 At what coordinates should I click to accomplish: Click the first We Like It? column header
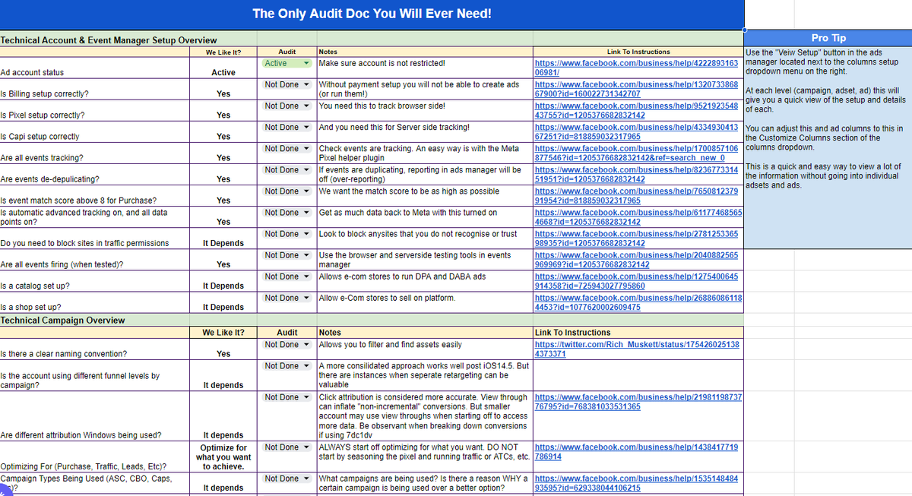[223, 52]
